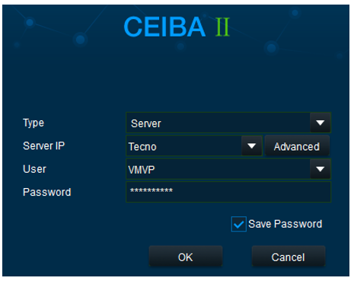Click the blue checkmark beside Save Password

[x=238, y=225]
